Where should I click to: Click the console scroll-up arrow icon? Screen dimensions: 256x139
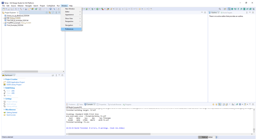tap(216, 104)
